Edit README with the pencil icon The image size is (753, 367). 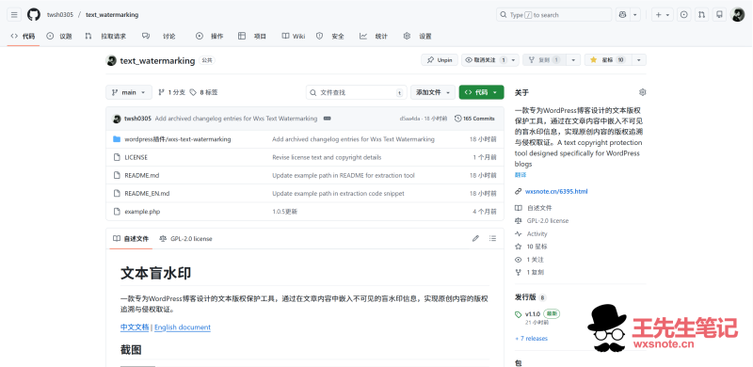point(475,238)
